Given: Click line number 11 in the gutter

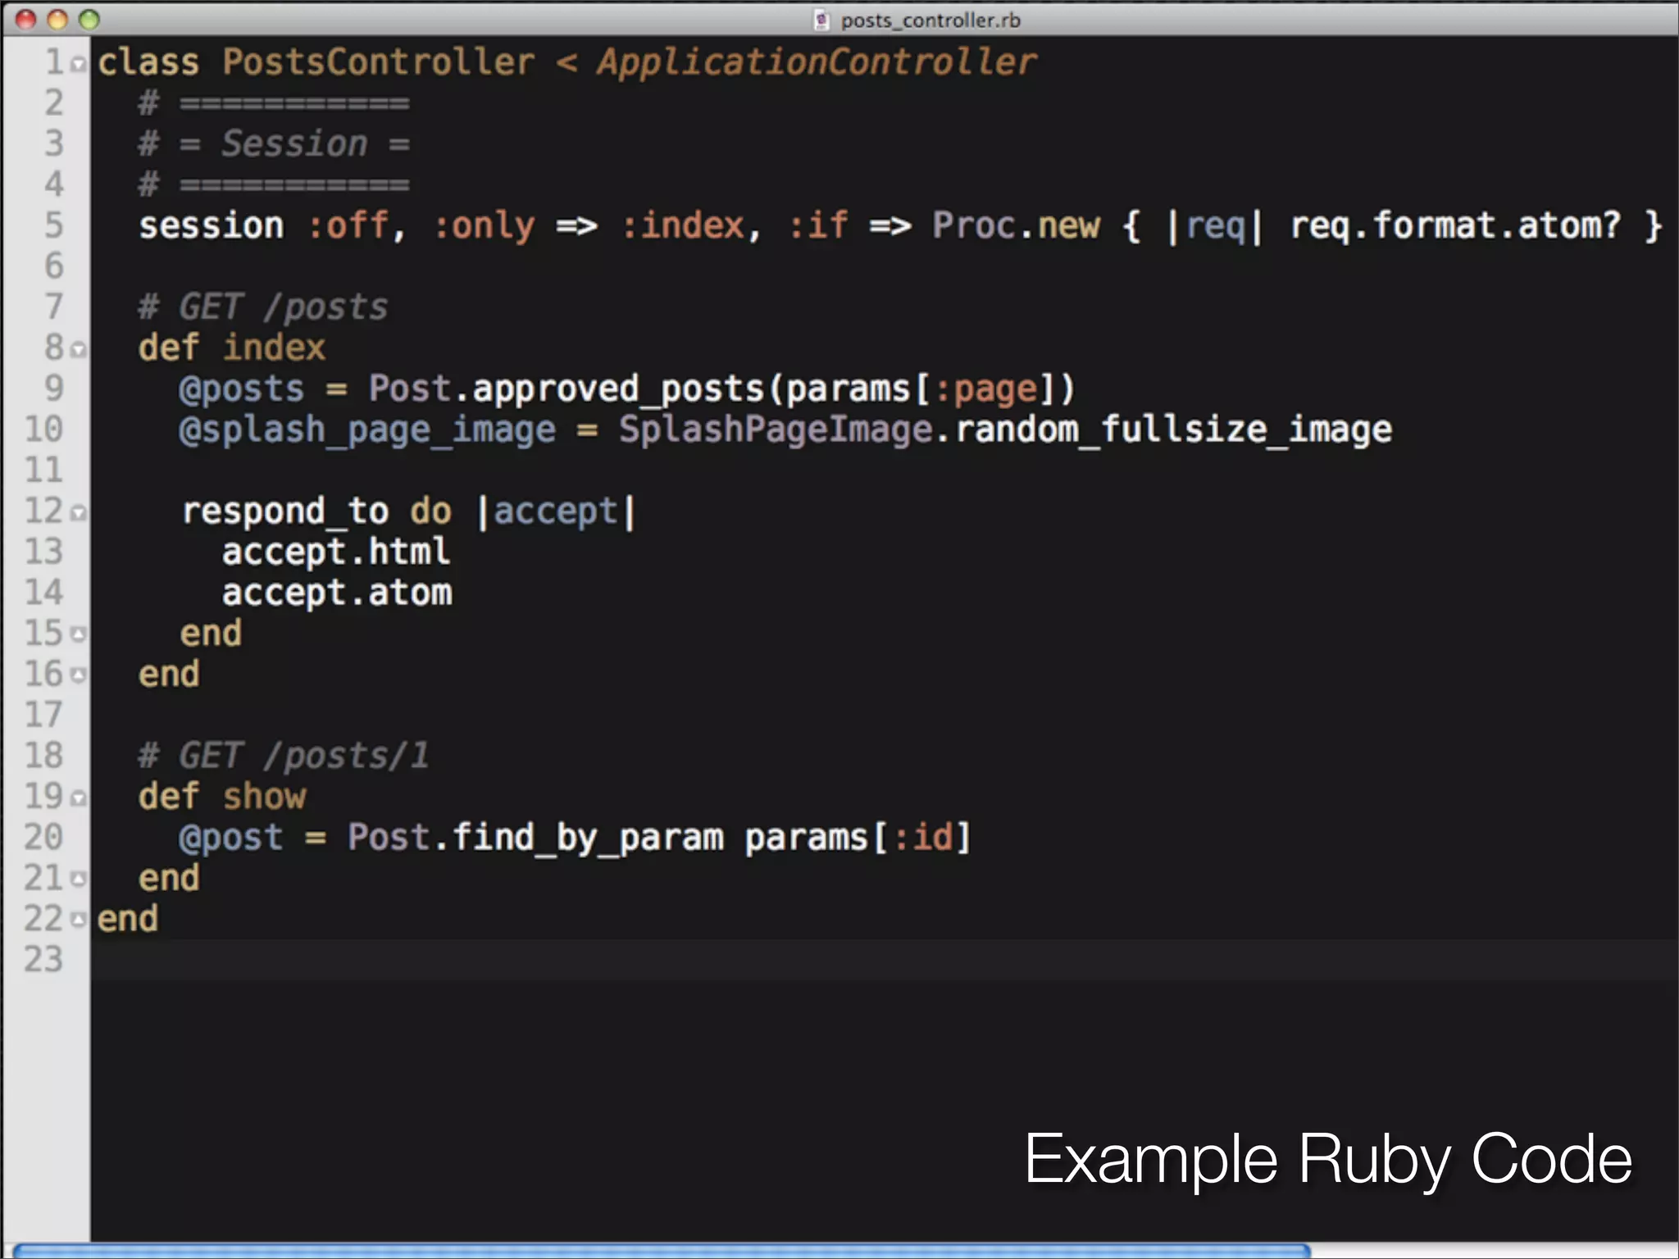Looking at the screenshot, I should coord(43,470).
